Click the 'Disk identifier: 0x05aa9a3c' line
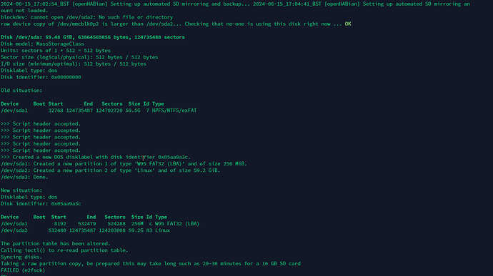This screenshot has height=276, width=493. tap(41, 203)
